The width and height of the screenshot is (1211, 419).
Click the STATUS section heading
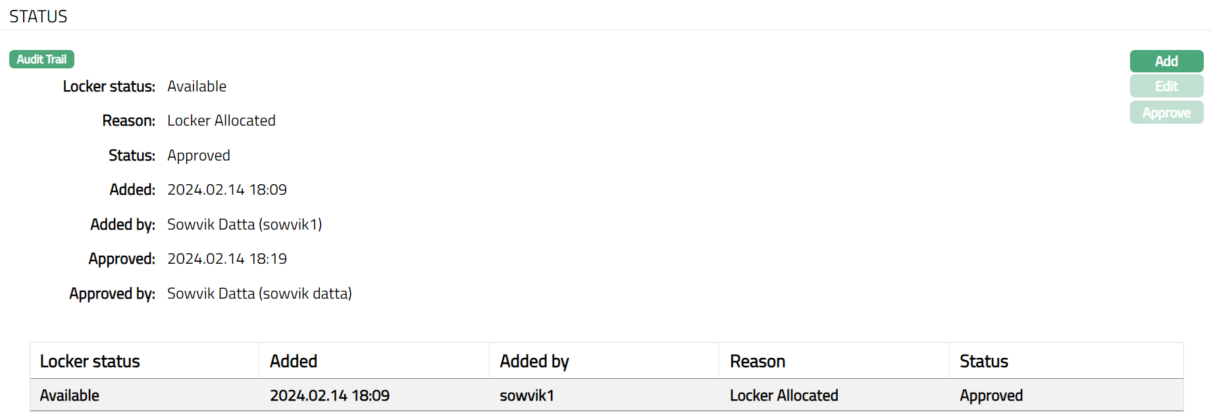point(38,16)
